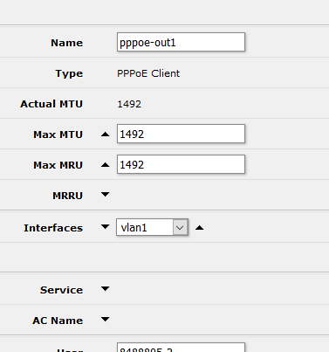Click the Max MTU label
329x352 pixels.
[x=58, y=135]
